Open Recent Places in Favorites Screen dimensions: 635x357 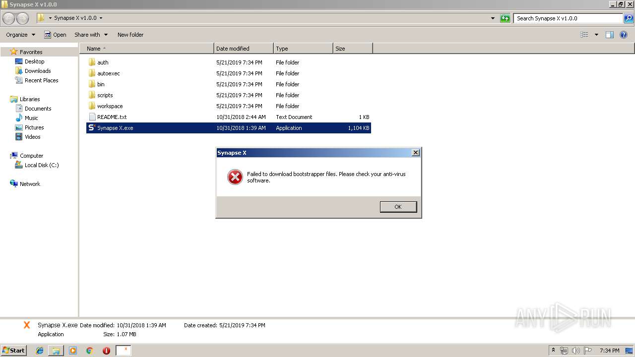pyautogui.click(x=41, y=80)
